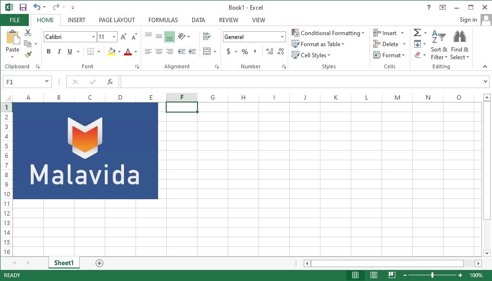Click the Insert Function fx icon
The image size is (492, 281).
click(110, 82)
